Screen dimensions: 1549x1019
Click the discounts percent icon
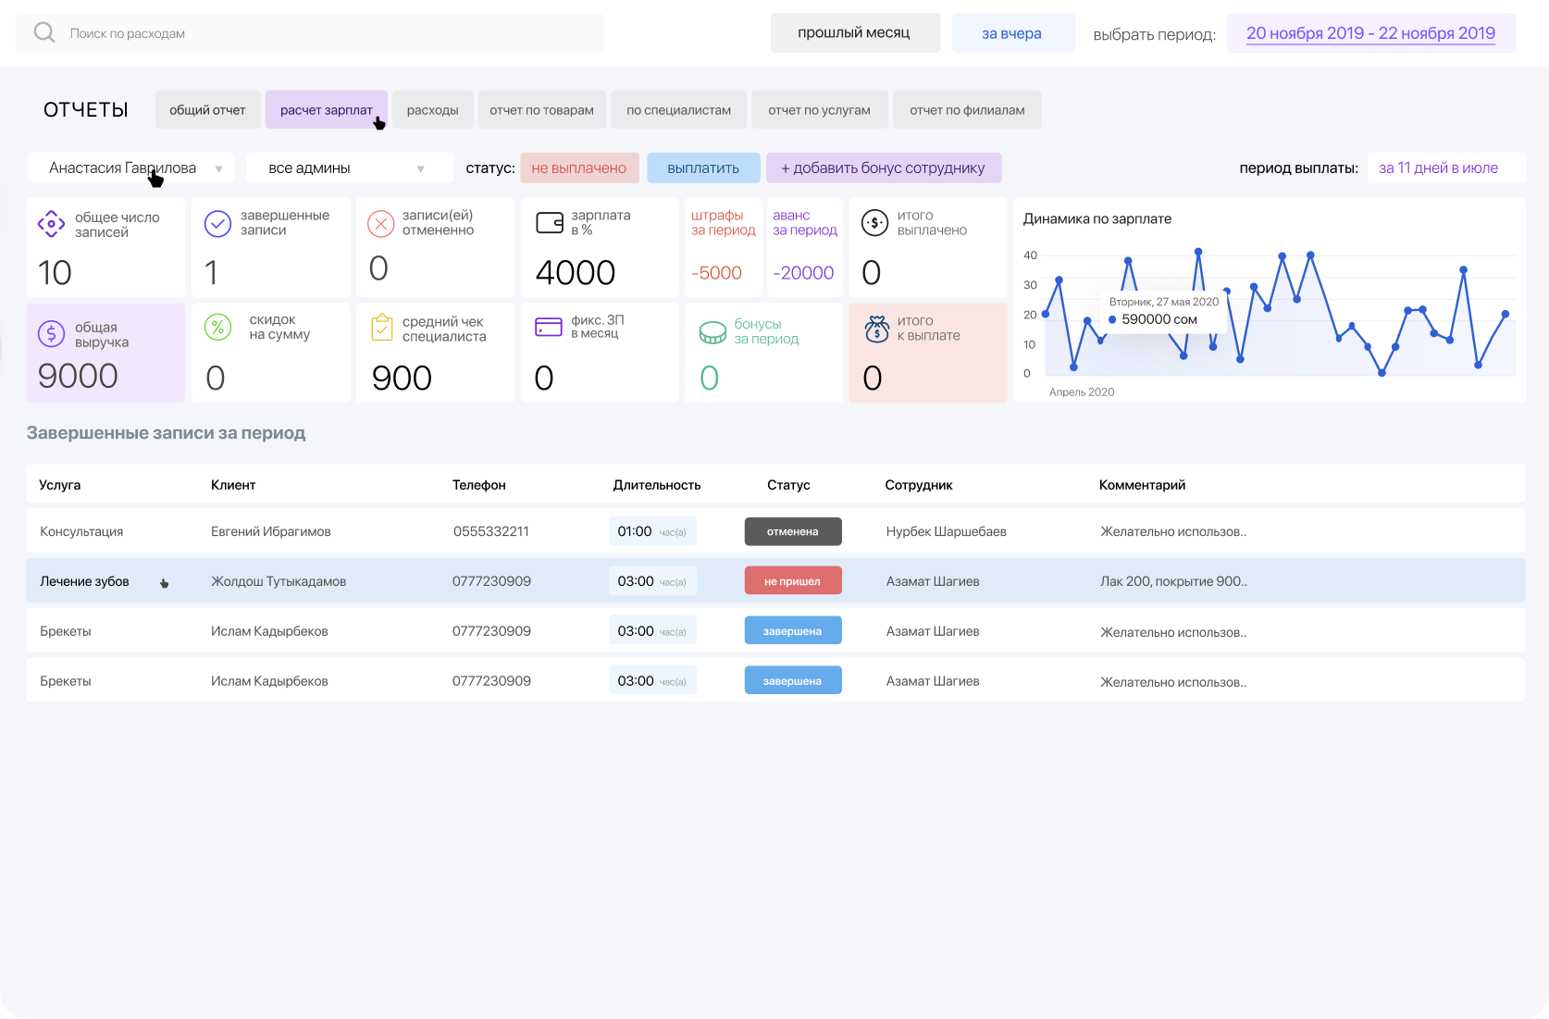pos(217,328)
